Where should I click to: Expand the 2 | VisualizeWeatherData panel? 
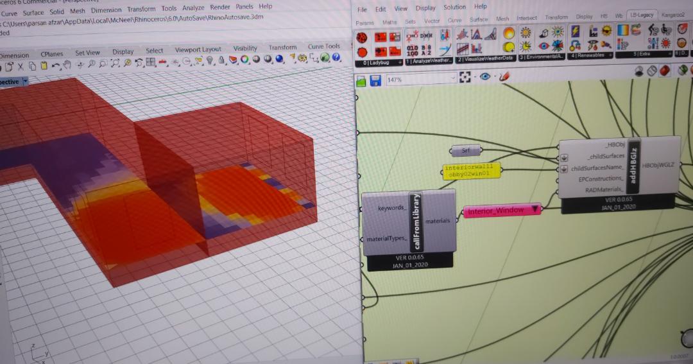point(485,58)
